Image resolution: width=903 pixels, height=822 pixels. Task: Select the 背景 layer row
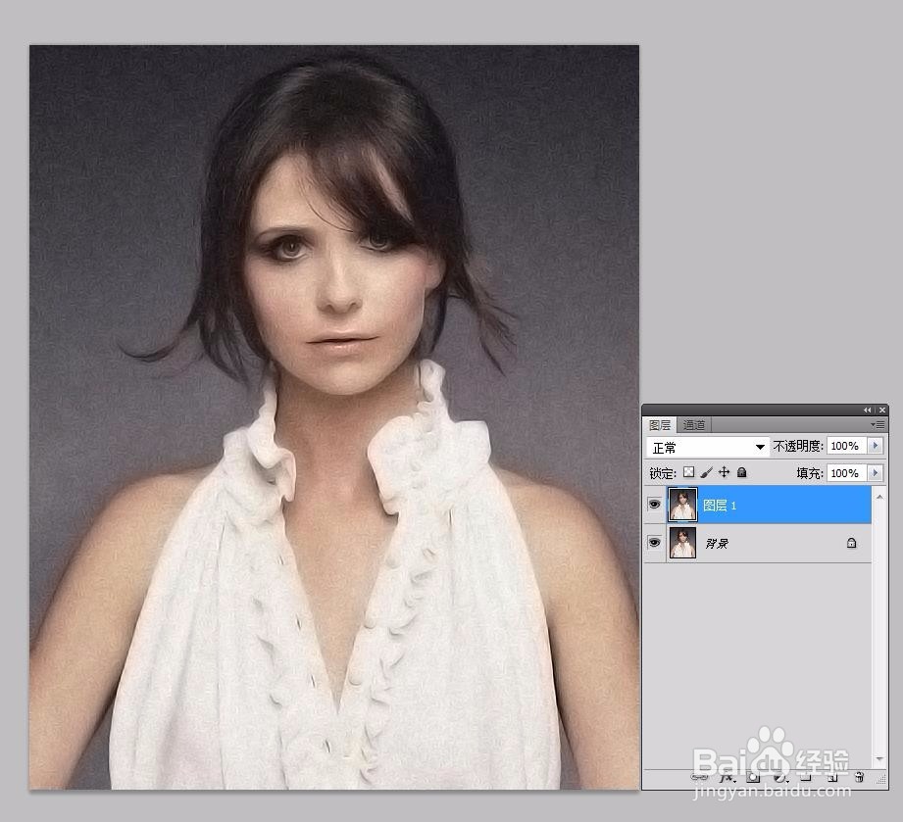[x=757, y=543]
